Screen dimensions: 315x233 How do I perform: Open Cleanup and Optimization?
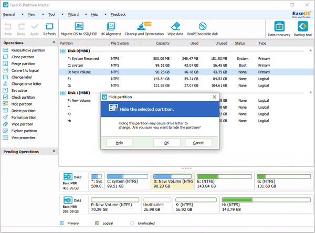click(144, 29)
